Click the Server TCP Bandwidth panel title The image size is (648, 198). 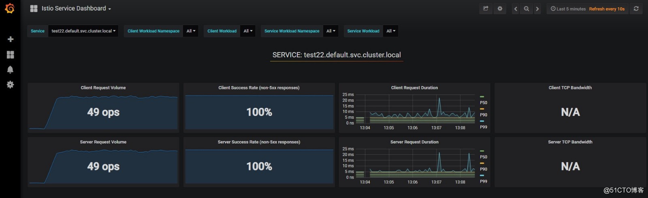[x=570, y=142]
